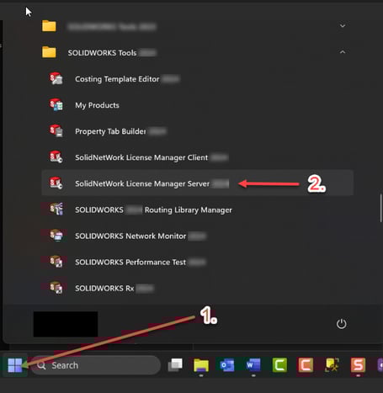
Task: Collapse the SOLIDWORKS Tools folder chevron
Action: pos(343,52)
